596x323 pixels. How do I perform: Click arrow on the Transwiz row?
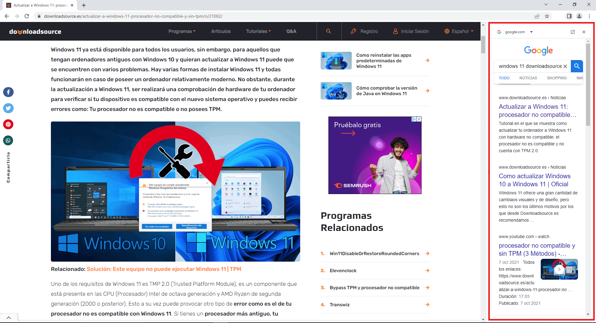point(427,305)
